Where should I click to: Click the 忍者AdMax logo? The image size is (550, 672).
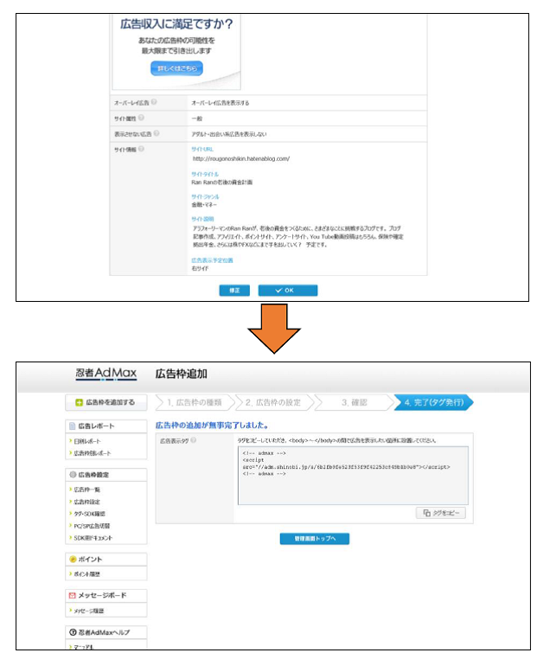[106, 374]
